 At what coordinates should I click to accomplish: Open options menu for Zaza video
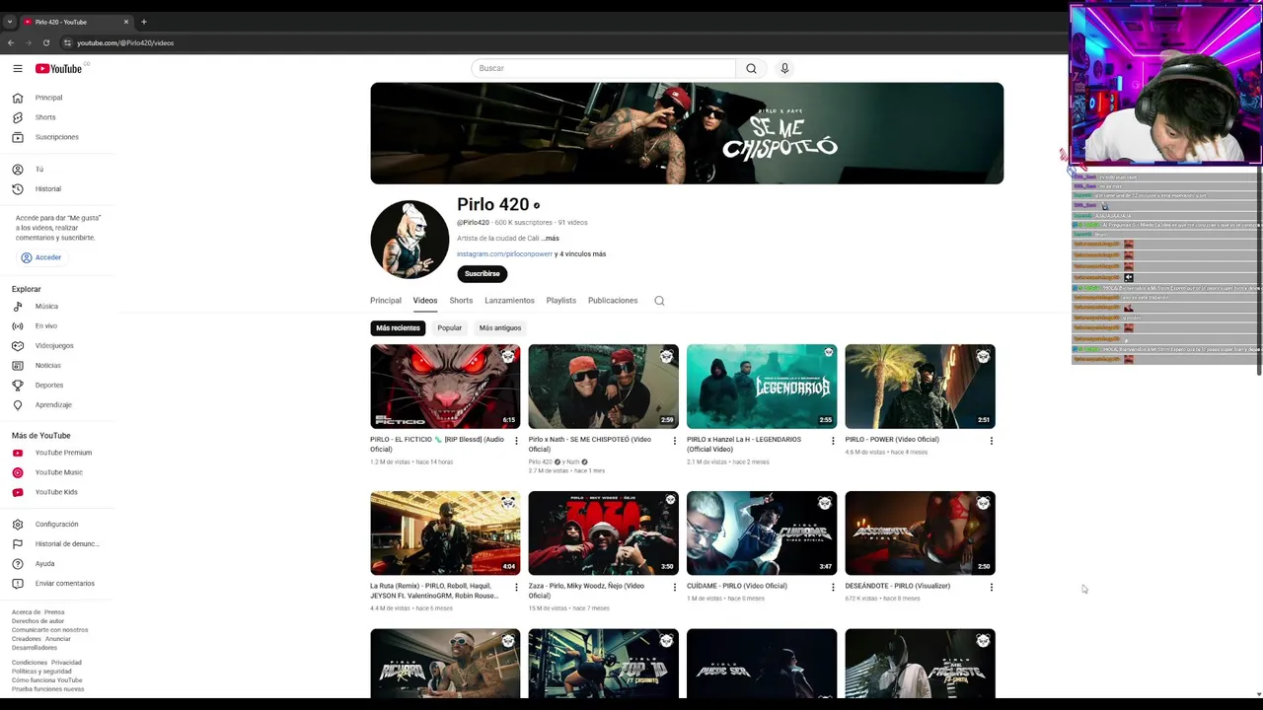pos(675,587)
